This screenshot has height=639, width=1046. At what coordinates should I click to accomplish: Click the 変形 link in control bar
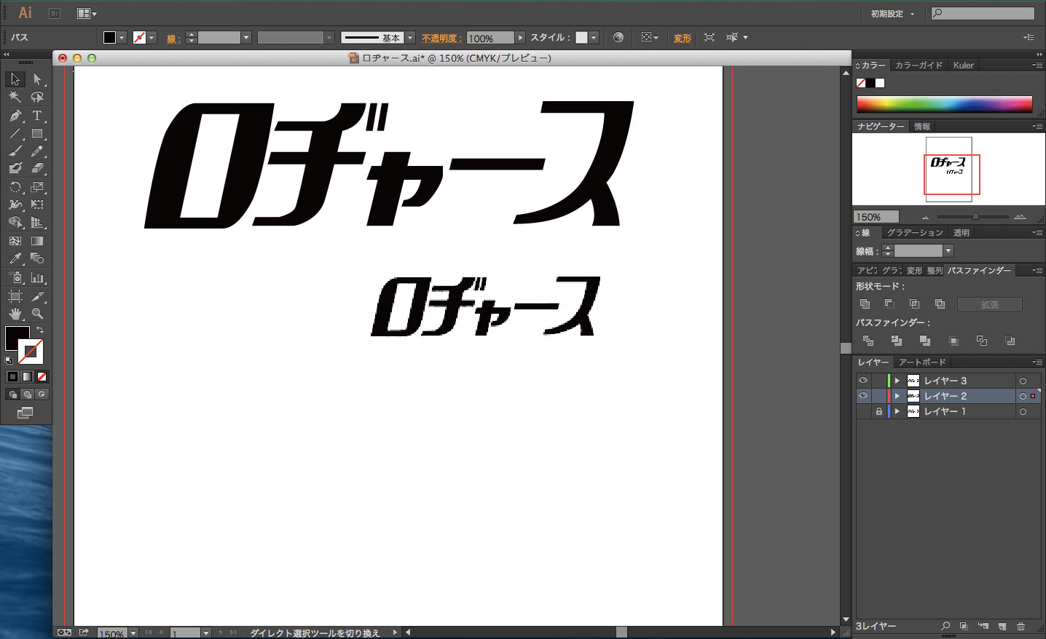[683, 38]
